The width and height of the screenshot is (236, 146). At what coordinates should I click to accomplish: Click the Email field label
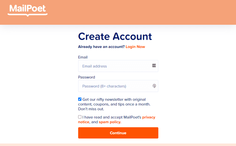[x=83, y=57]
